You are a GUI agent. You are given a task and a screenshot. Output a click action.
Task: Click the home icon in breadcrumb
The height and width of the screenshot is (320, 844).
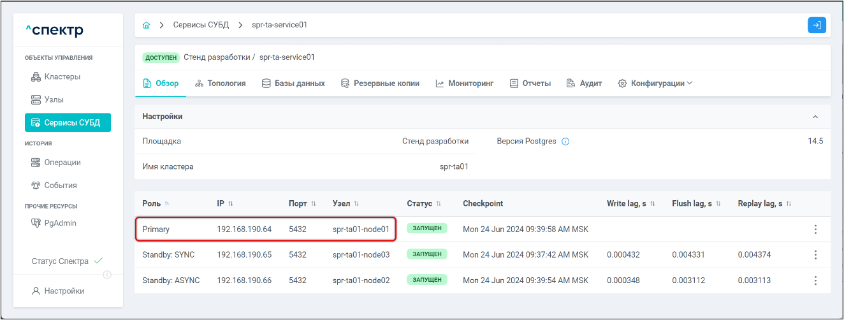(x=147, y=25)
